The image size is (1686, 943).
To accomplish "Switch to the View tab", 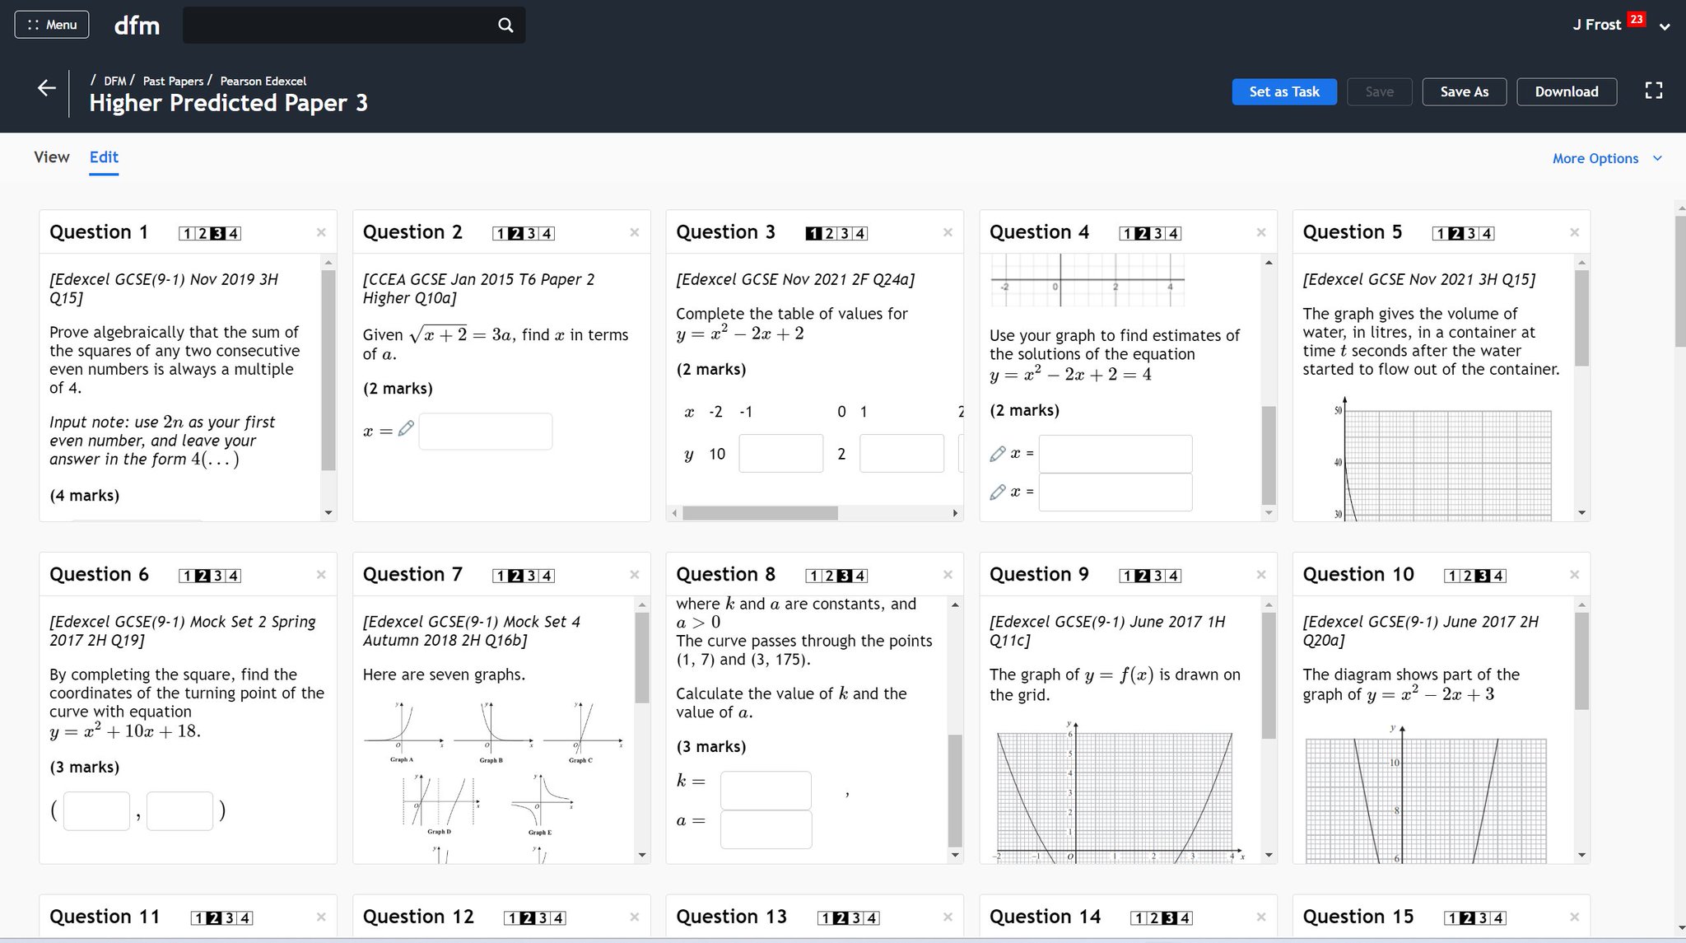I will [x=51, y=157].
